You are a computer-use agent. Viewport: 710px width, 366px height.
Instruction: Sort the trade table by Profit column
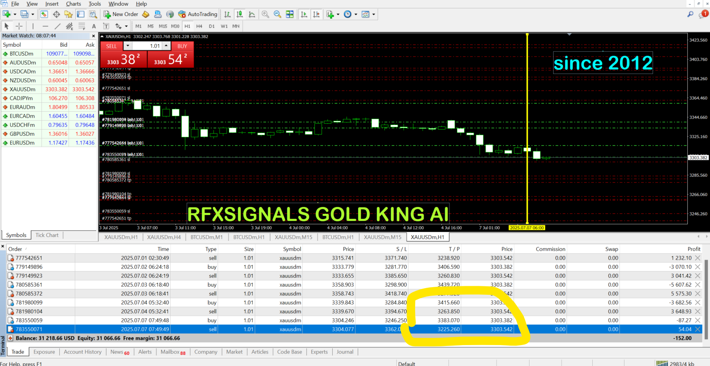click(694, 249)
